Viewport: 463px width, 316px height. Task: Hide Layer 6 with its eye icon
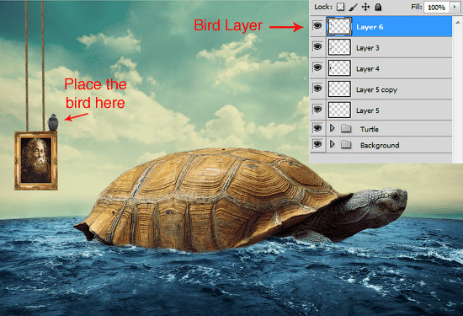click(x=317, y=26)
